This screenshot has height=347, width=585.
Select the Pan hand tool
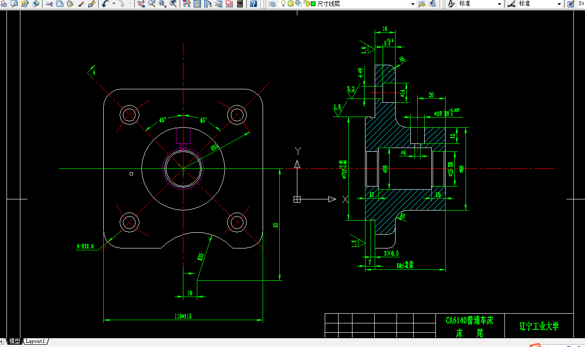(x=142, y=4)
